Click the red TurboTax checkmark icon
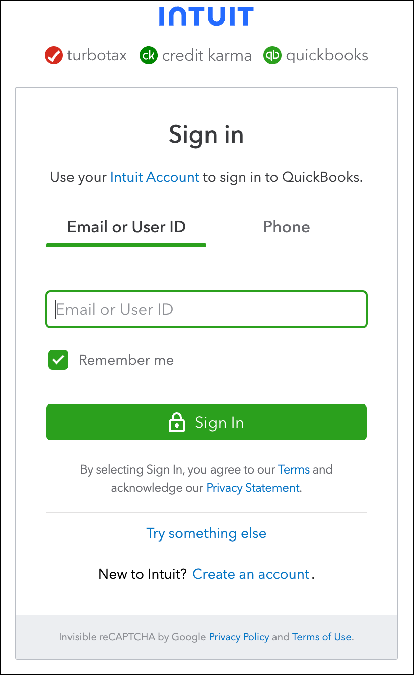This screenshot has width=414, height=675. click(x=53, y=55)
